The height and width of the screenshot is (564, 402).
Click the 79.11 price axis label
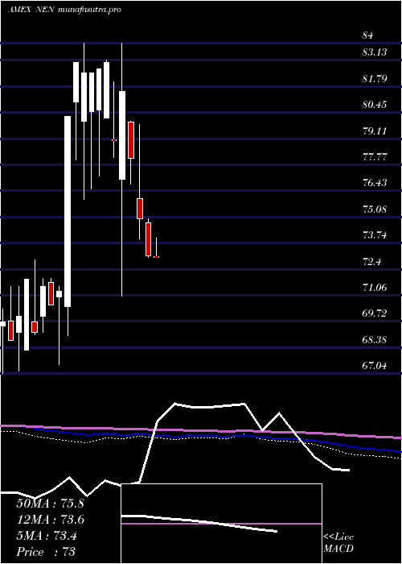pyautogui.click(x=375, y=131)
